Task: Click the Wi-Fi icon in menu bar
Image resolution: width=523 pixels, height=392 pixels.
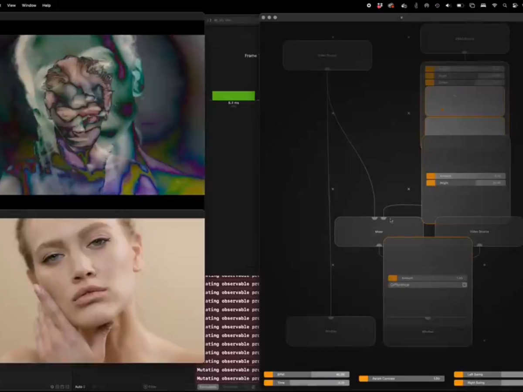Action: tap(494, 6)
